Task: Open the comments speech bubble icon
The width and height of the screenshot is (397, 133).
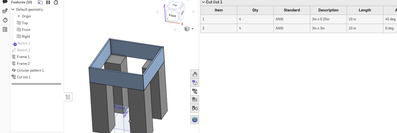Action: pos(5,2)
